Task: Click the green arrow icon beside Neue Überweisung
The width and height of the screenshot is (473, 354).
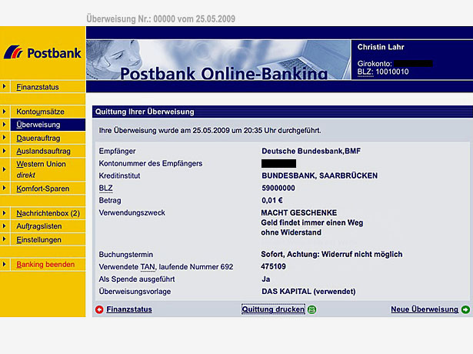Action: pos(465,309)
